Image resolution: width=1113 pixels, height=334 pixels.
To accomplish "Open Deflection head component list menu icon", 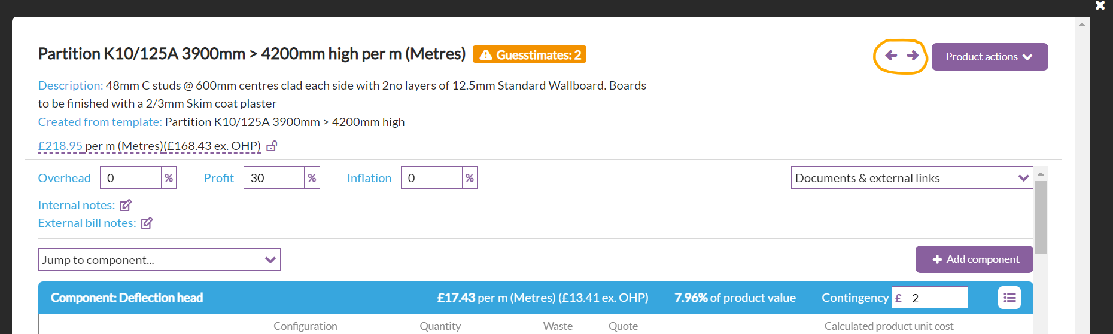I will 1009,298.
